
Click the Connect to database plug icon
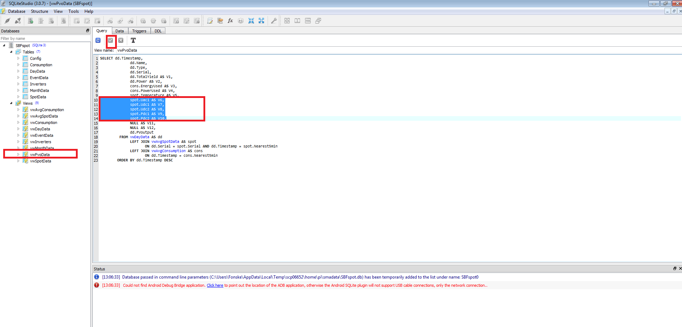coord(7,21)
